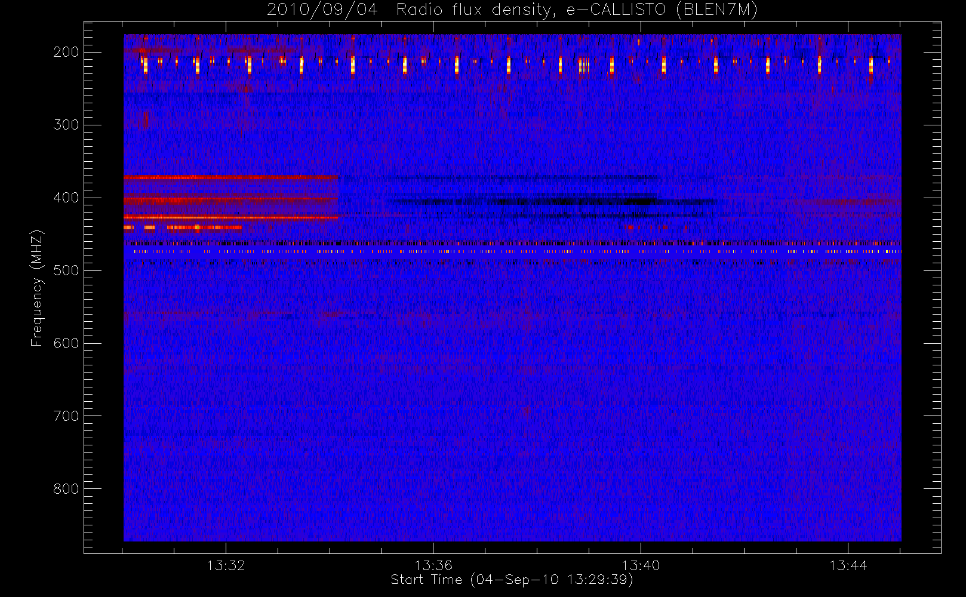Click the 13:32 time tick label
Image resolution: width=966 pixels, height=597 pixels.
(x=226, y=565)
